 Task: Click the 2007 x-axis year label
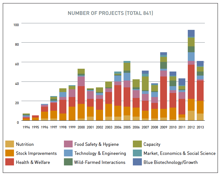(145, 127)
